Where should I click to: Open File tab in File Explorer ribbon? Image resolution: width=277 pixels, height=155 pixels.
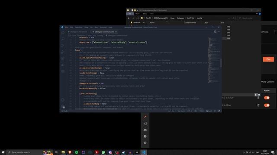pyautogui.click(x=130, y=14)
